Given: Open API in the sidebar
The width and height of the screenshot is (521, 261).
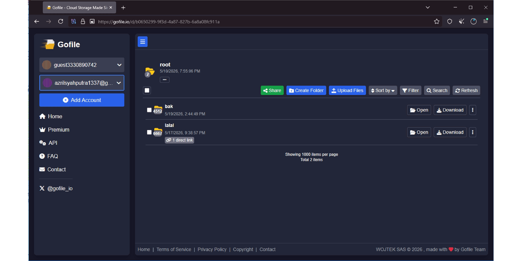Looking at the screenshot, I should (x=48, y=143).
